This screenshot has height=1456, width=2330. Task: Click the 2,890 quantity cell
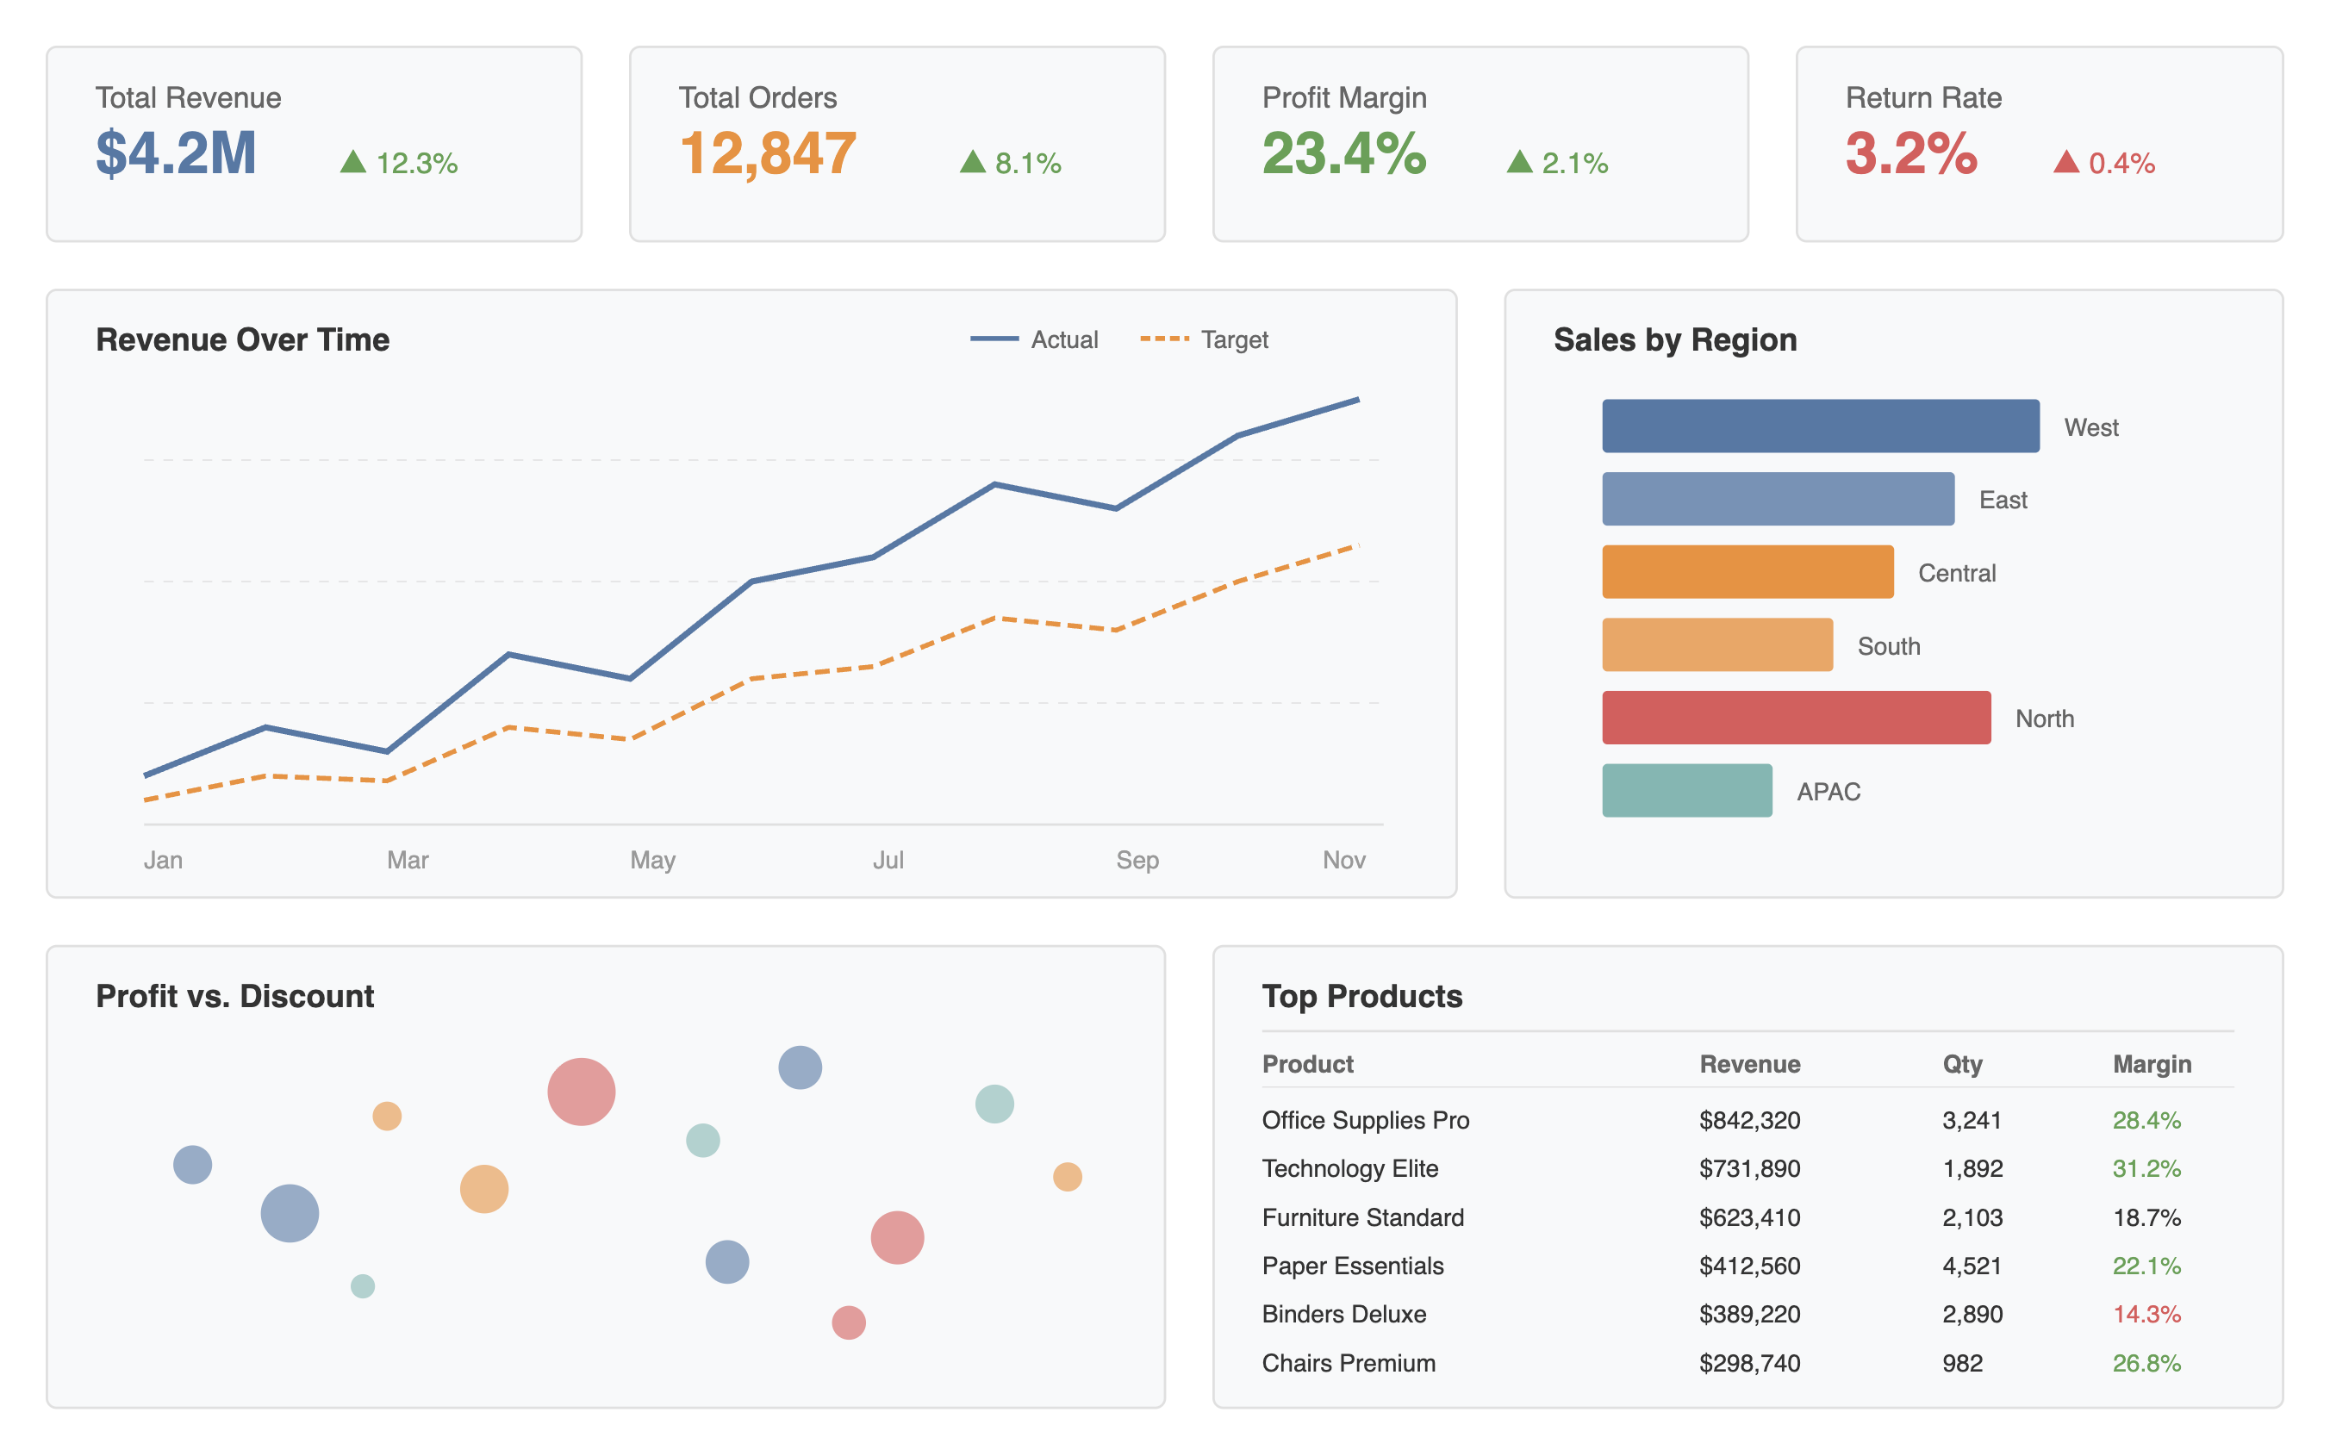click(1972, 1314)
